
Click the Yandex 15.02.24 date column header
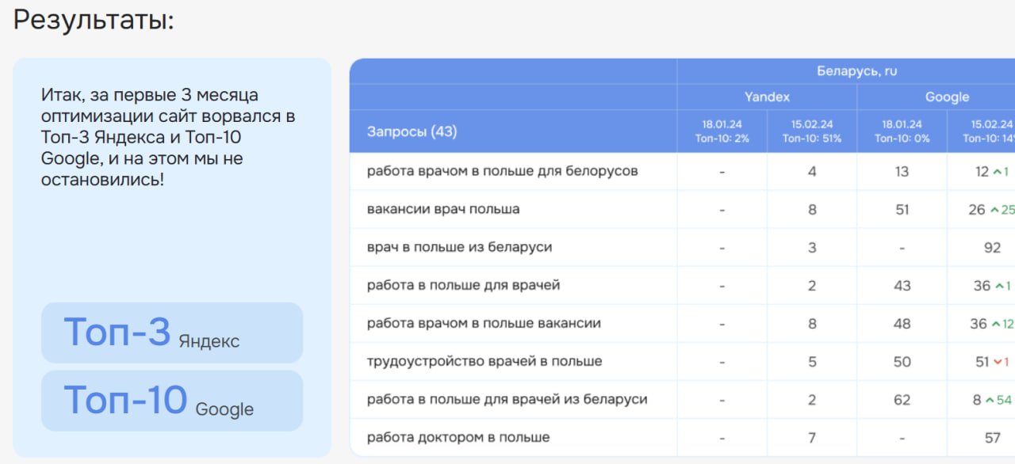point(812,131)
